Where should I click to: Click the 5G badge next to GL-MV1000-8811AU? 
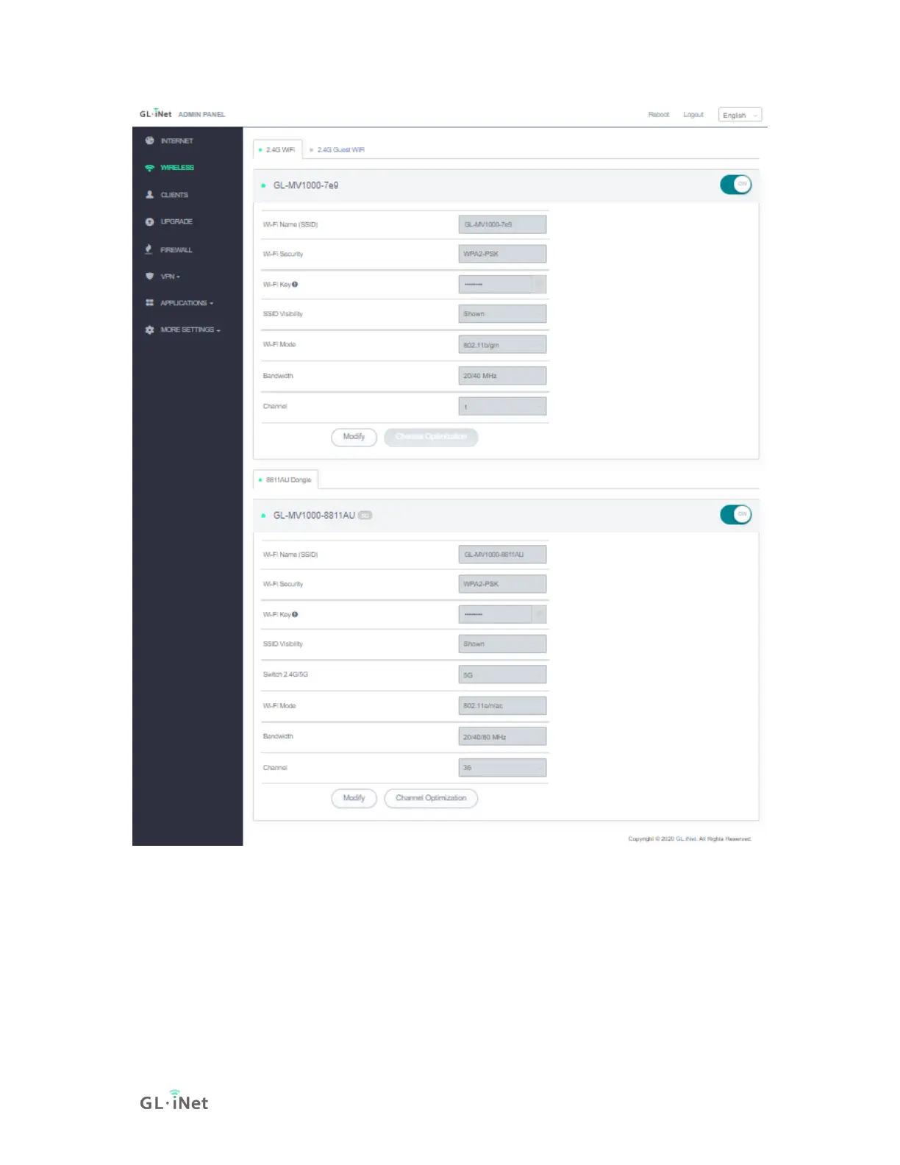(365, 516)
